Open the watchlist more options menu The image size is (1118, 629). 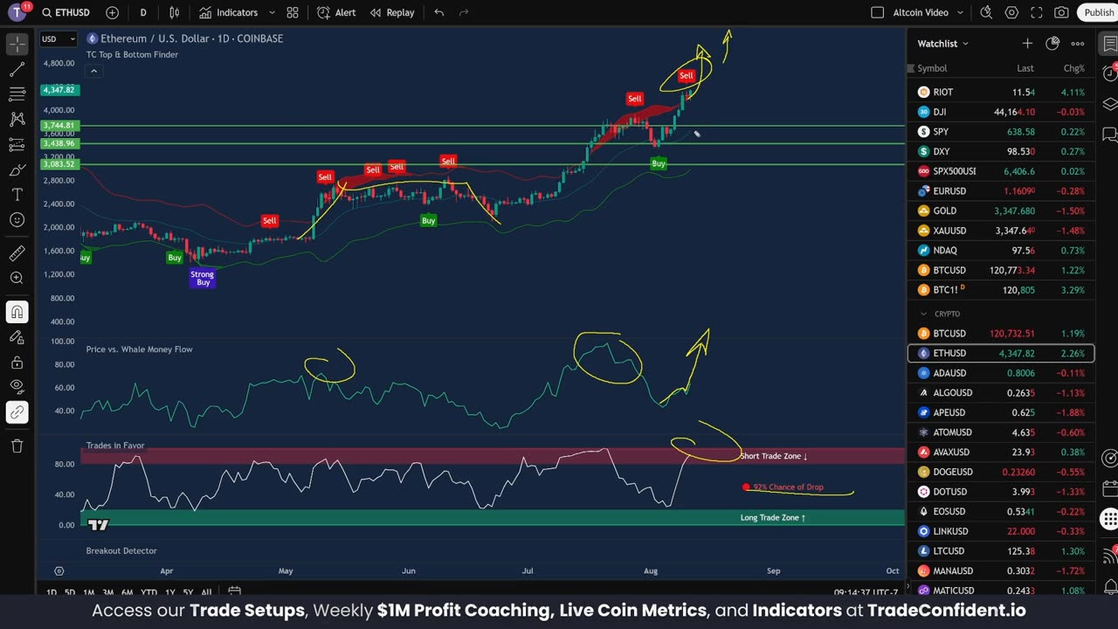(1078, 44)
